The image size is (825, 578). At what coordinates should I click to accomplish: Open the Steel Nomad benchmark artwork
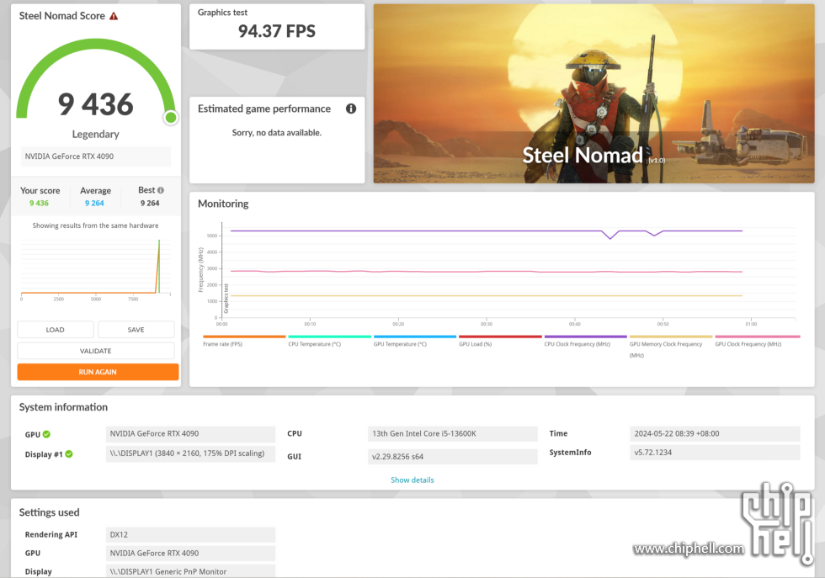(x=594, y=93)
